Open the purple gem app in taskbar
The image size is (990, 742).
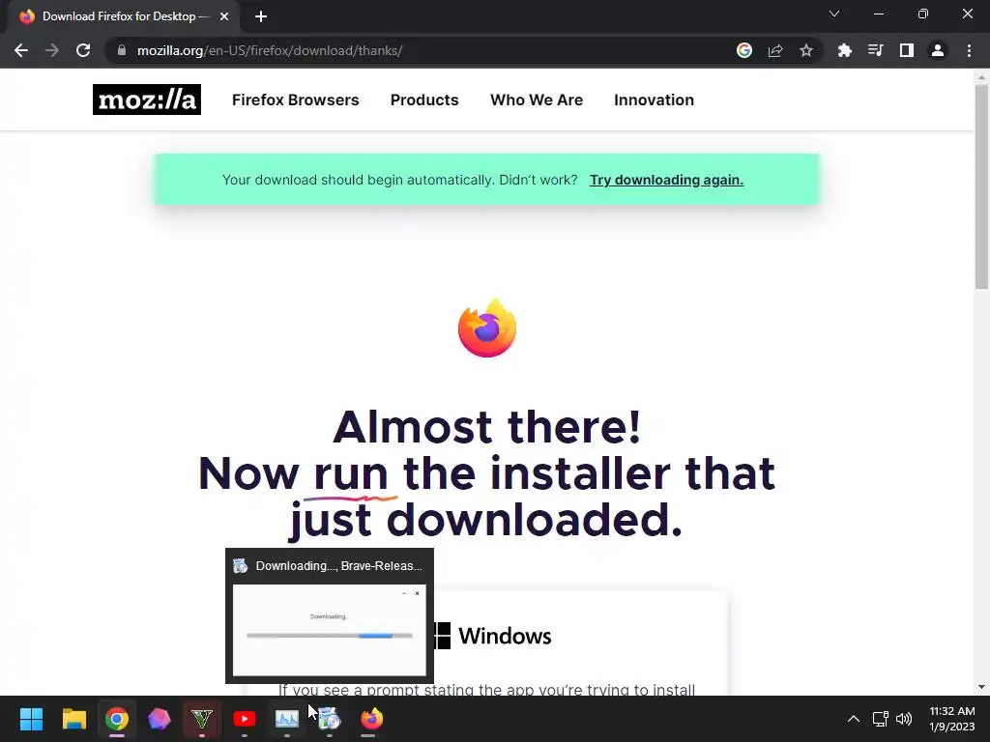[160, 719]
